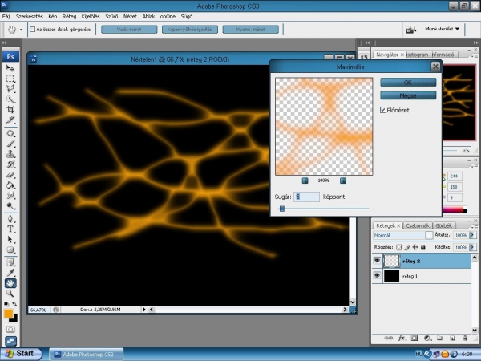This screenshot has height=361, width=481.
Task: Click the delete layer trash icon
Action: 465,338
